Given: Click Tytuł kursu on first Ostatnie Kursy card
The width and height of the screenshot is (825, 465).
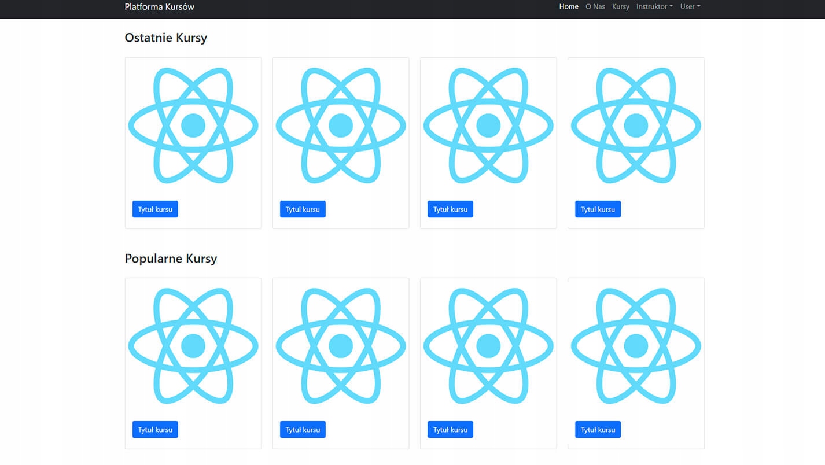Looking at the screenshot, I should click(155, 209).
